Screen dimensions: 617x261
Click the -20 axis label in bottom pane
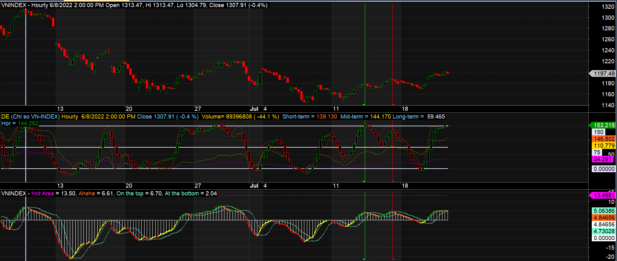click(610, 257)
